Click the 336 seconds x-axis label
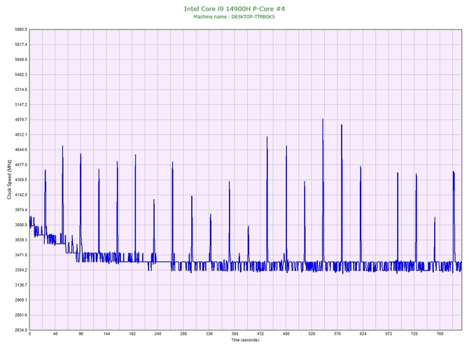Screen dimensions: 469x352 pyautogui.click(x=209, y=334)
